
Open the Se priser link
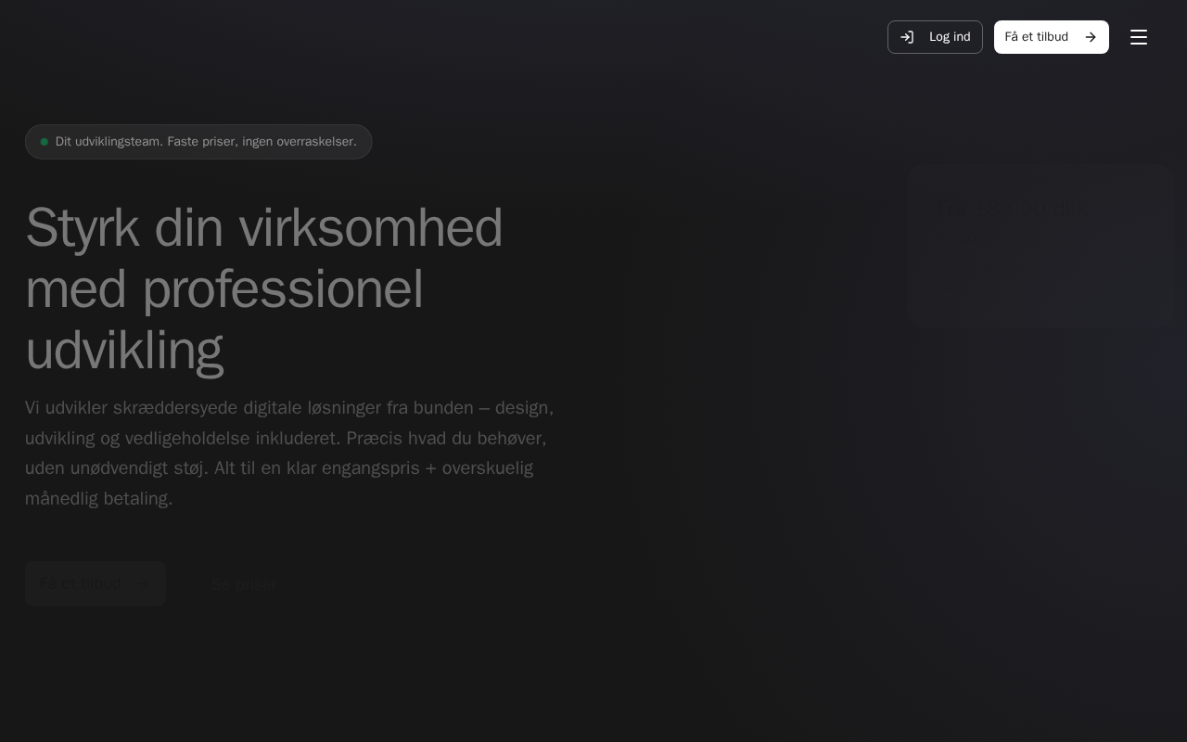point(244,584)
